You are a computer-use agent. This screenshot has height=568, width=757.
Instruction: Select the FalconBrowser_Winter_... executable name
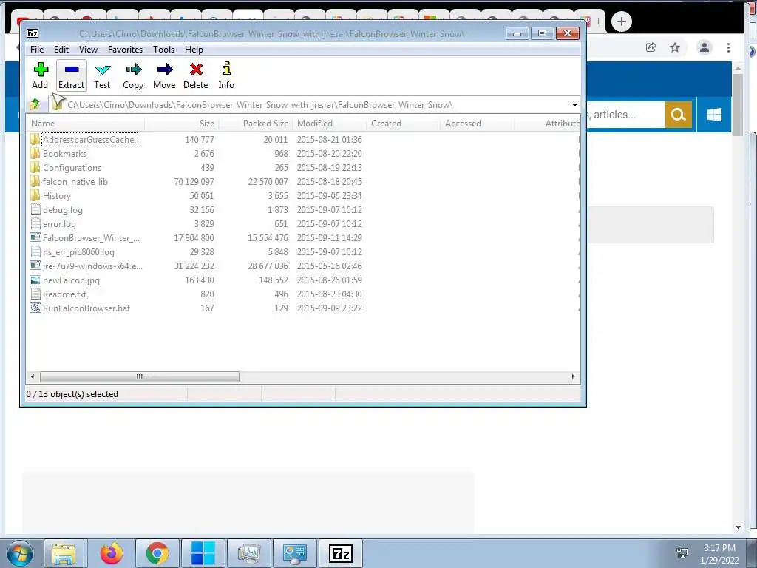coord(91,237)
